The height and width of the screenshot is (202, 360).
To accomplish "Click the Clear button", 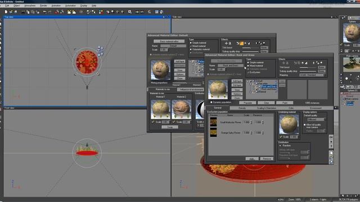I will 266,103.
